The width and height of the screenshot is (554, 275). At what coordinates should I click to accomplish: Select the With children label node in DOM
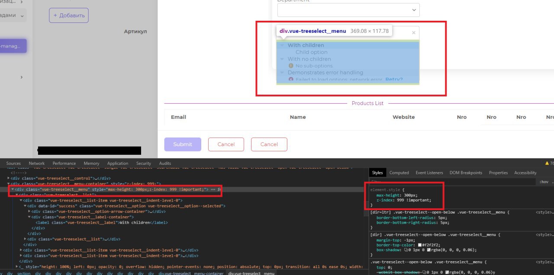tap(102, 222)
